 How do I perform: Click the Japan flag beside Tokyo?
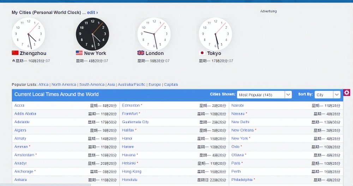pyautogui.click(x=202, y=53)
